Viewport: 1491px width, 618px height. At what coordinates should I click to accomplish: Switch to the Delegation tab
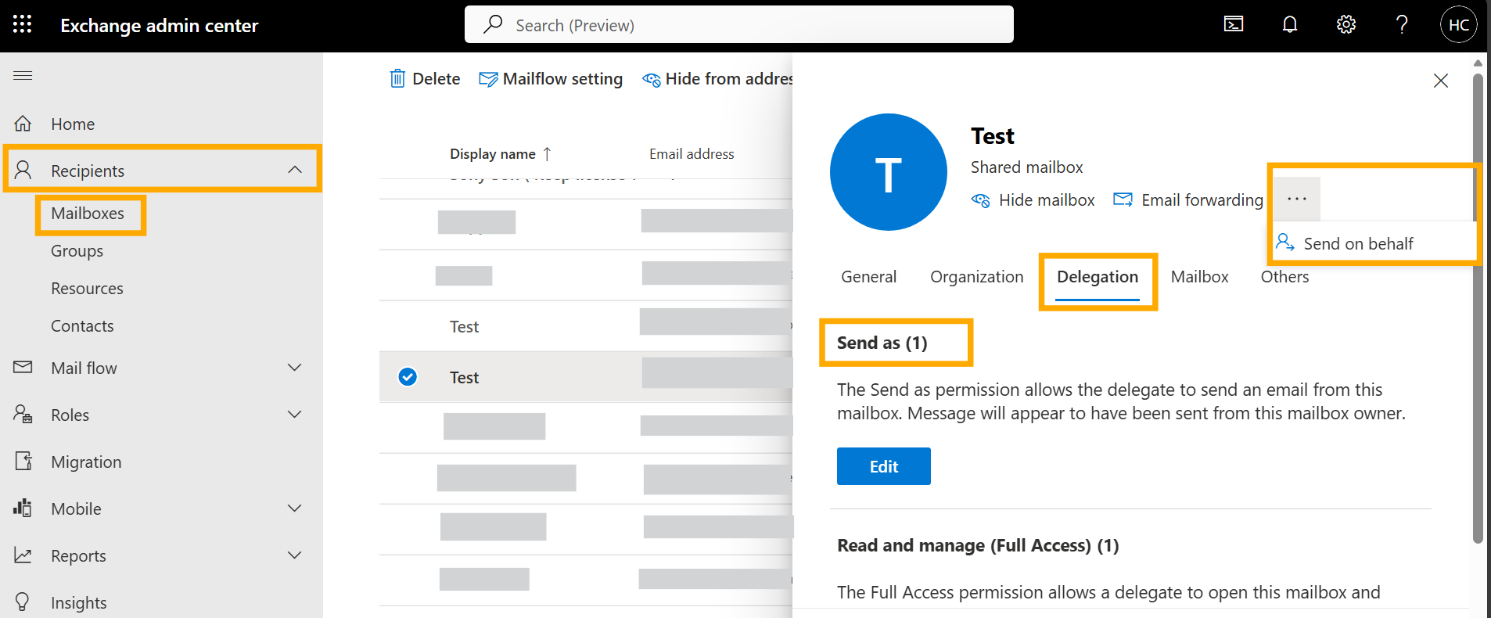1098,277
